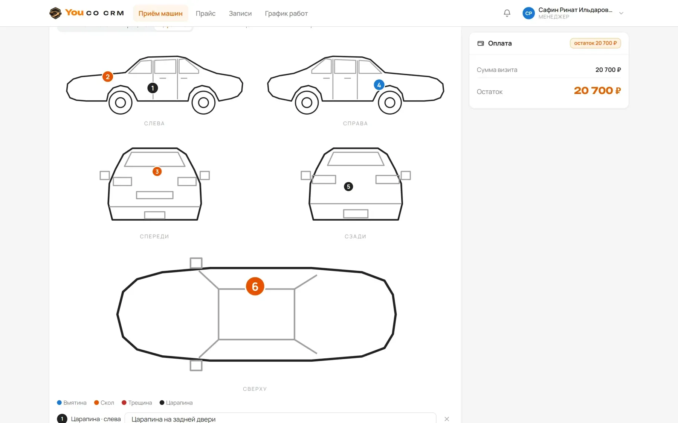Remove damage entry 1 with the X
Screen dimensions: 678x423
pyautogui.click(x=447, y=419)
